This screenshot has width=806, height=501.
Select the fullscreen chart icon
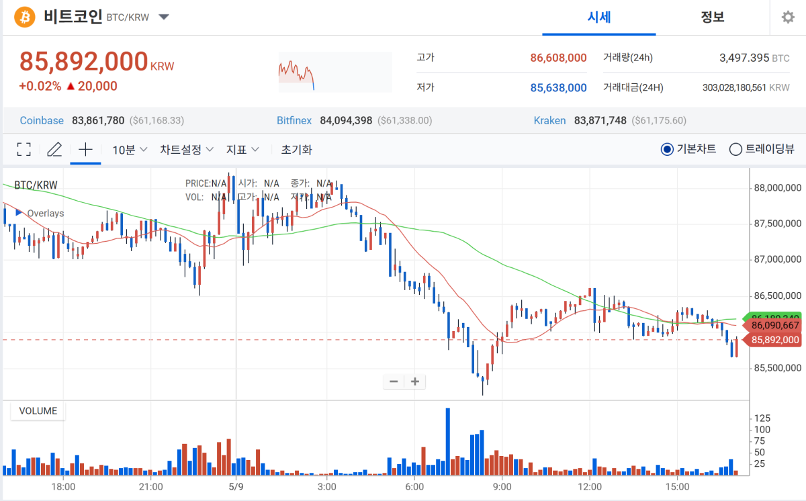24,149
